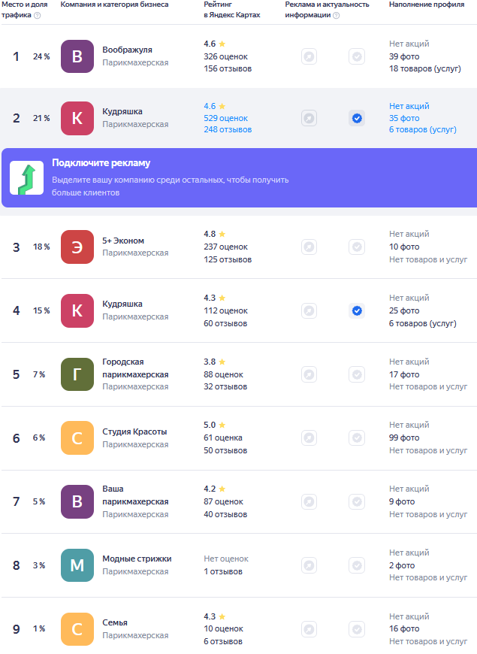Click the gray verification check in Модные стрижки row

coord(357,565)
